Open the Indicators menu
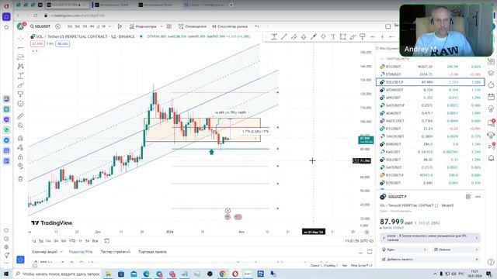The image size is (497, 279). point(143,26)
